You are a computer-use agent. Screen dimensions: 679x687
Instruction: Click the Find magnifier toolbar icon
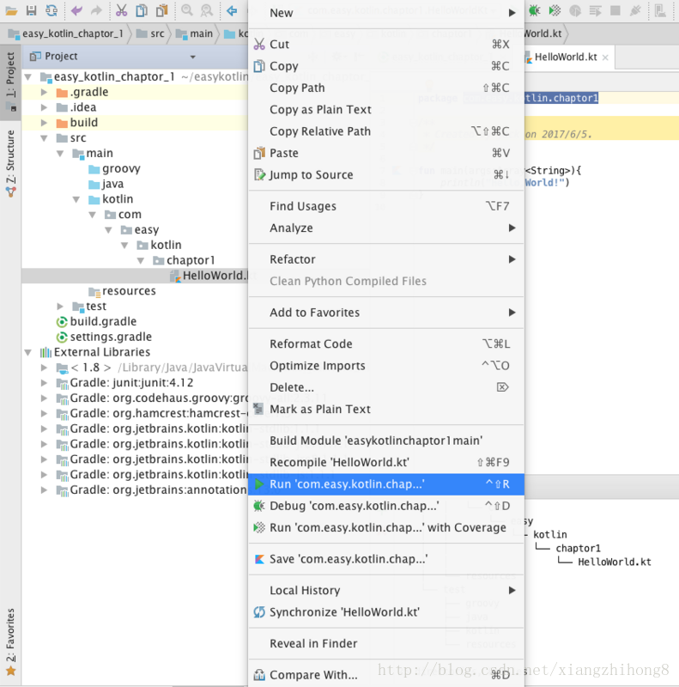point(187,10)
